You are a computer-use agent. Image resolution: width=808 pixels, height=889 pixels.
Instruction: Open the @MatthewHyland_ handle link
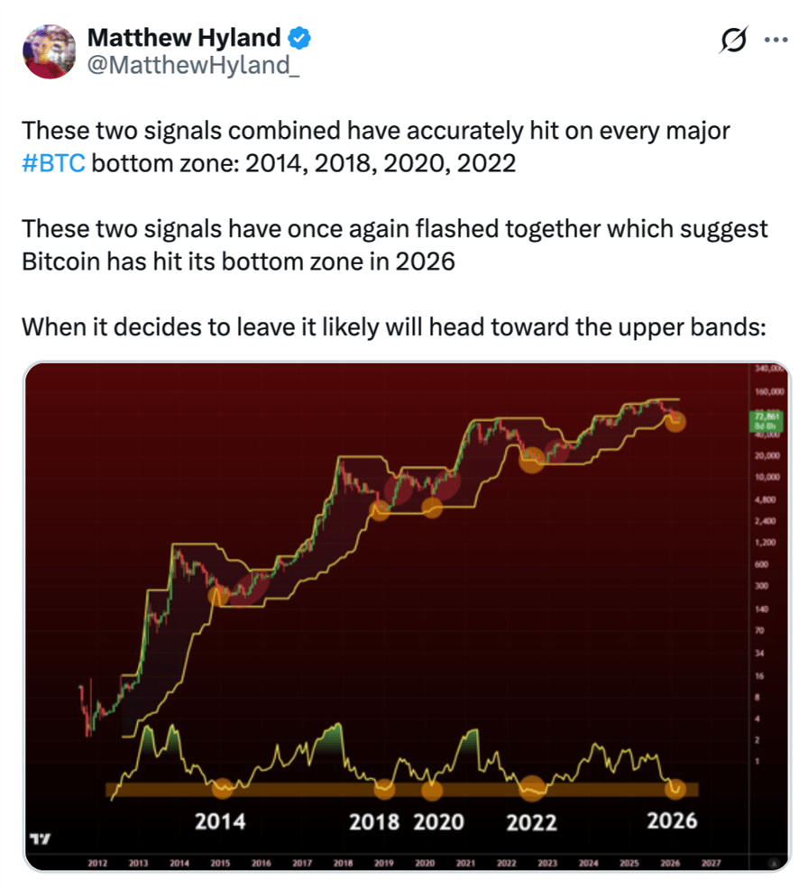(193, 65)
